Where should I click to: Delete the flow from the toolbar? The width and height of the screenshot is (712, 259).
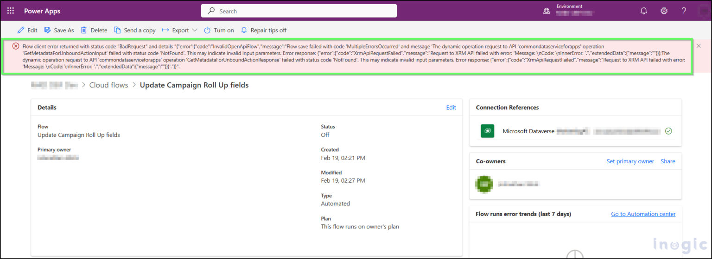coord(94,30)
